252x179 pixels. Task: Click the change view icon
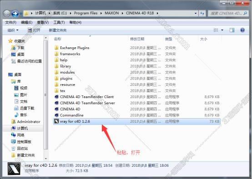(x=216, y=30)
